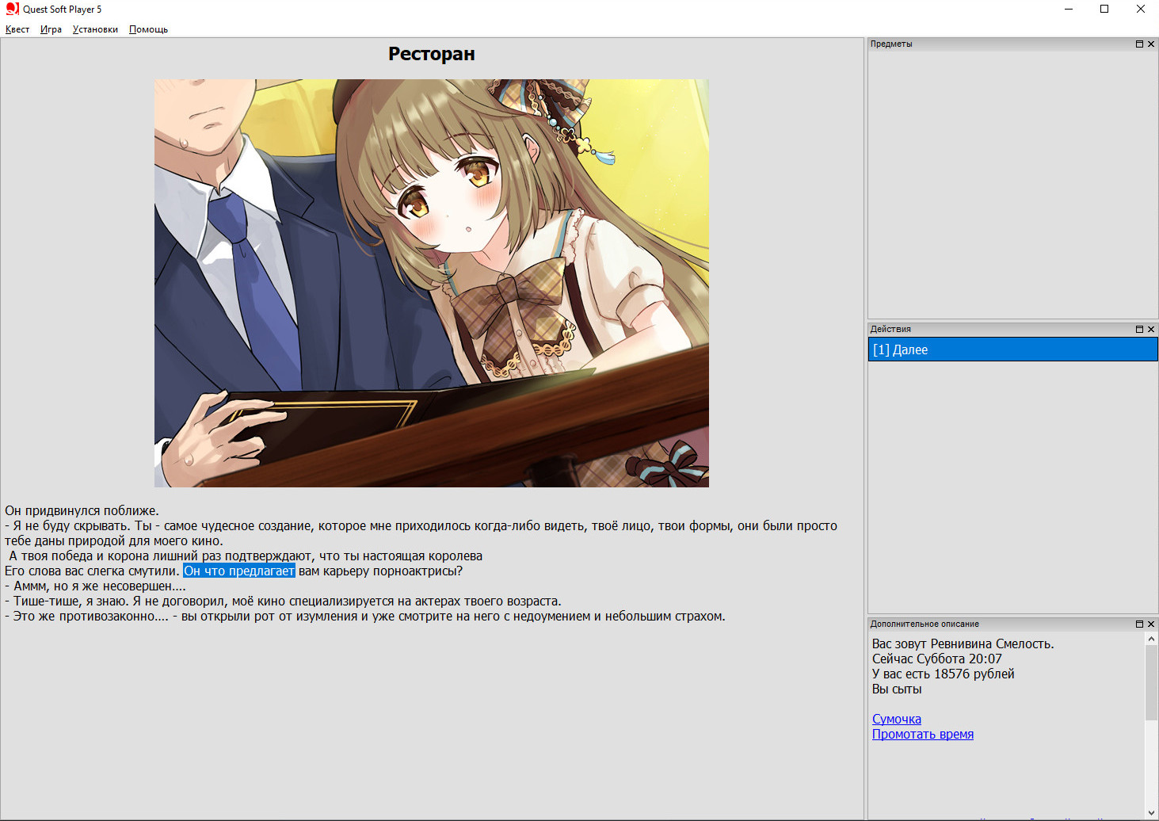Viewport: 1159px width, 821px height.
Task: Click the Ресторан location heading
Action: pyautogui.click(x=432, y=54)
